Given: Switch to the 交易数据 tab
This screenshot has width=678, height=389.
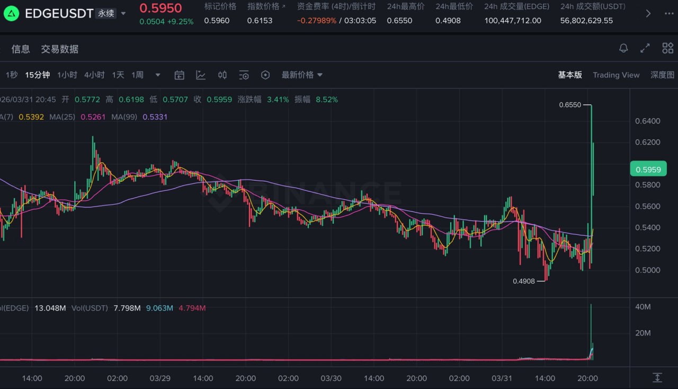Looking at the screenshot, I should pyautogui.click(x=60, y=49).
